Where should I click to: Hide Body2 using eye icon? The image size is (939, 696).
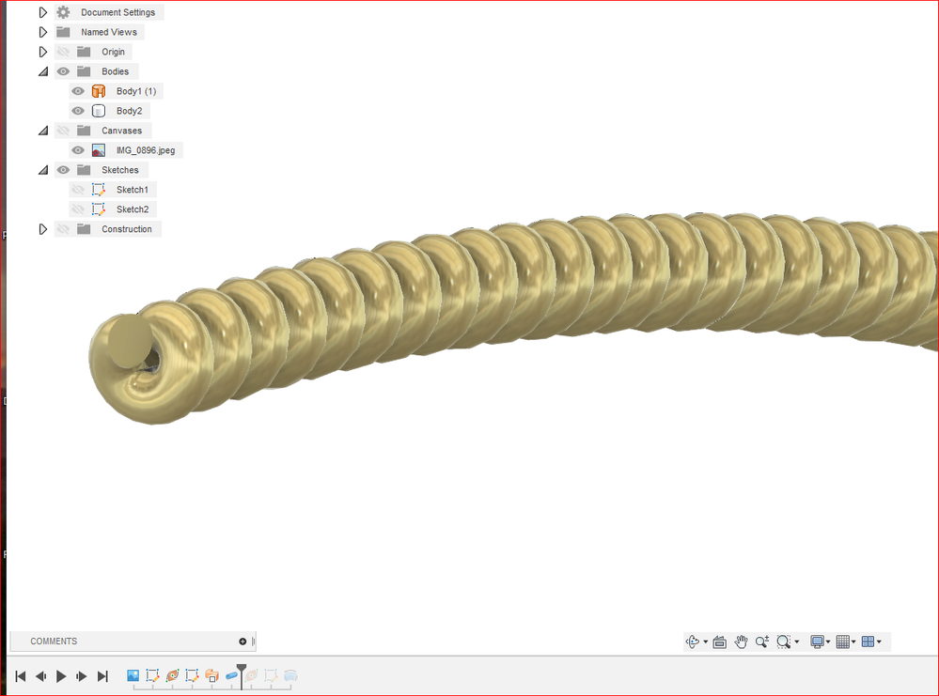pos(78,111)
